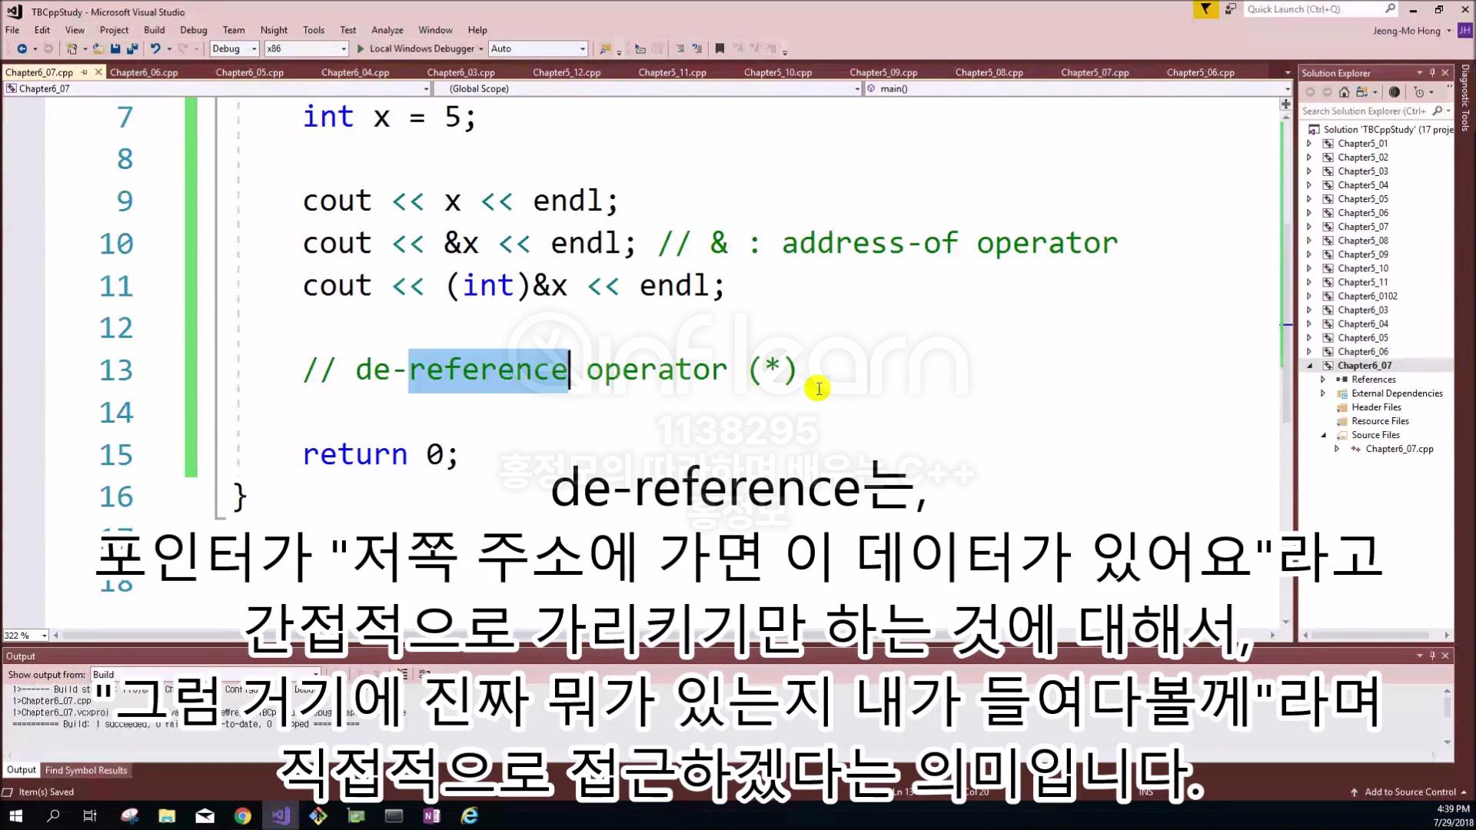Click Add to Source Control
Screen dimensions: 1476x830
[x=1409, y=792]
